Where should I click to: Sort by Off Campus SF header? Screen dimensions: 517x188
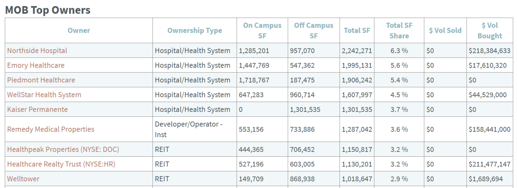click(x=314, y=31)
